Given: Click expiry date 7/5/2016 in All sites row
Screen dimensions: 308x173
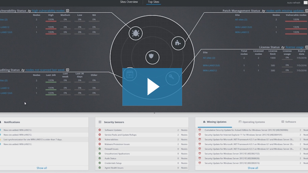Looking at the screenshot, I should 301,58.
